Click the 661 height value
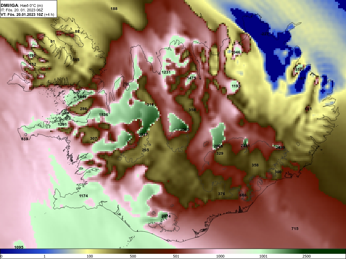This screenshot has width=346, height=259. [x=308, y=109]
